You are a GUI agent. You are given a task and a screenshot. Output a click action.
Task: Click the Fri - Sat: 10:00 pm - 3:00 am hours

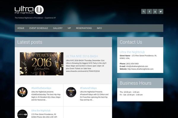click(131, 95)
